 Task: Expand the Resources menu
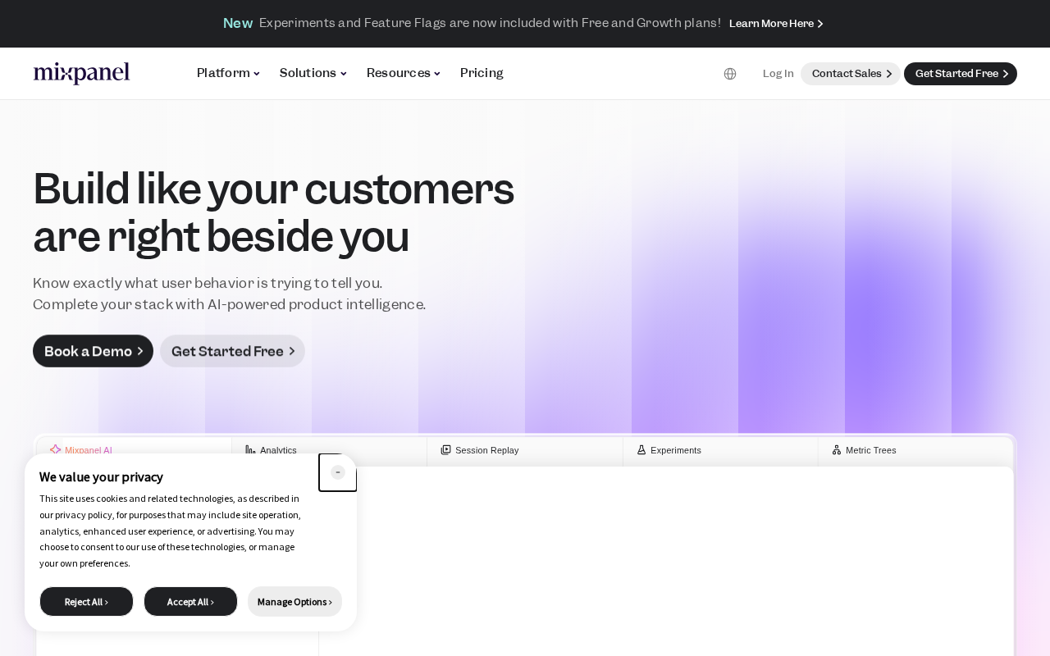point(404,73)
